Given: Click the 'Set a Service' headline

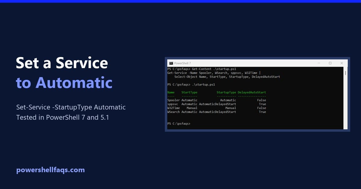Looking at the screenshot, I should coord(62,63).
